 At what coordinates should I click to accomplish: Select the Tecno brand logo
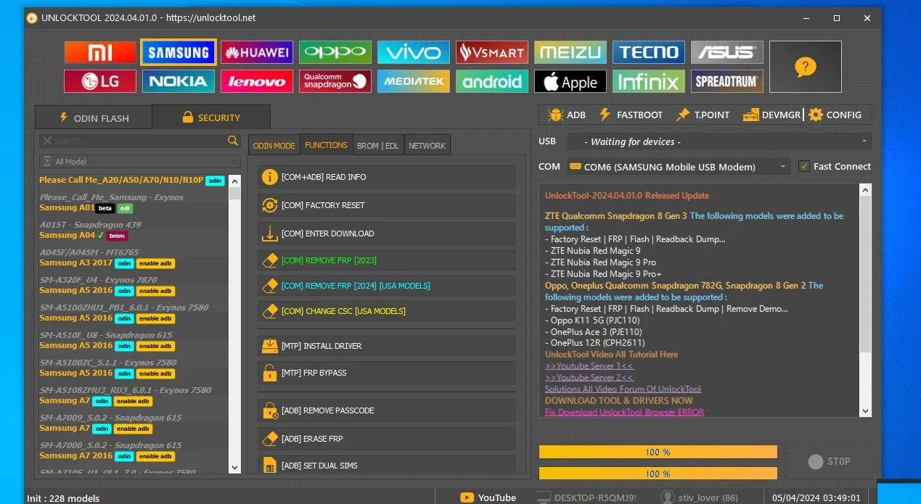click(649, 52)
